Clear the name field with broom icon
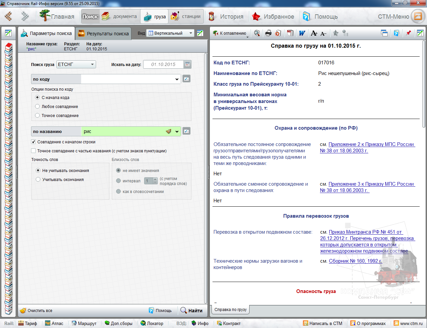Screen dimensions: 427x328 pyautogui.click(x=169, y=131)
